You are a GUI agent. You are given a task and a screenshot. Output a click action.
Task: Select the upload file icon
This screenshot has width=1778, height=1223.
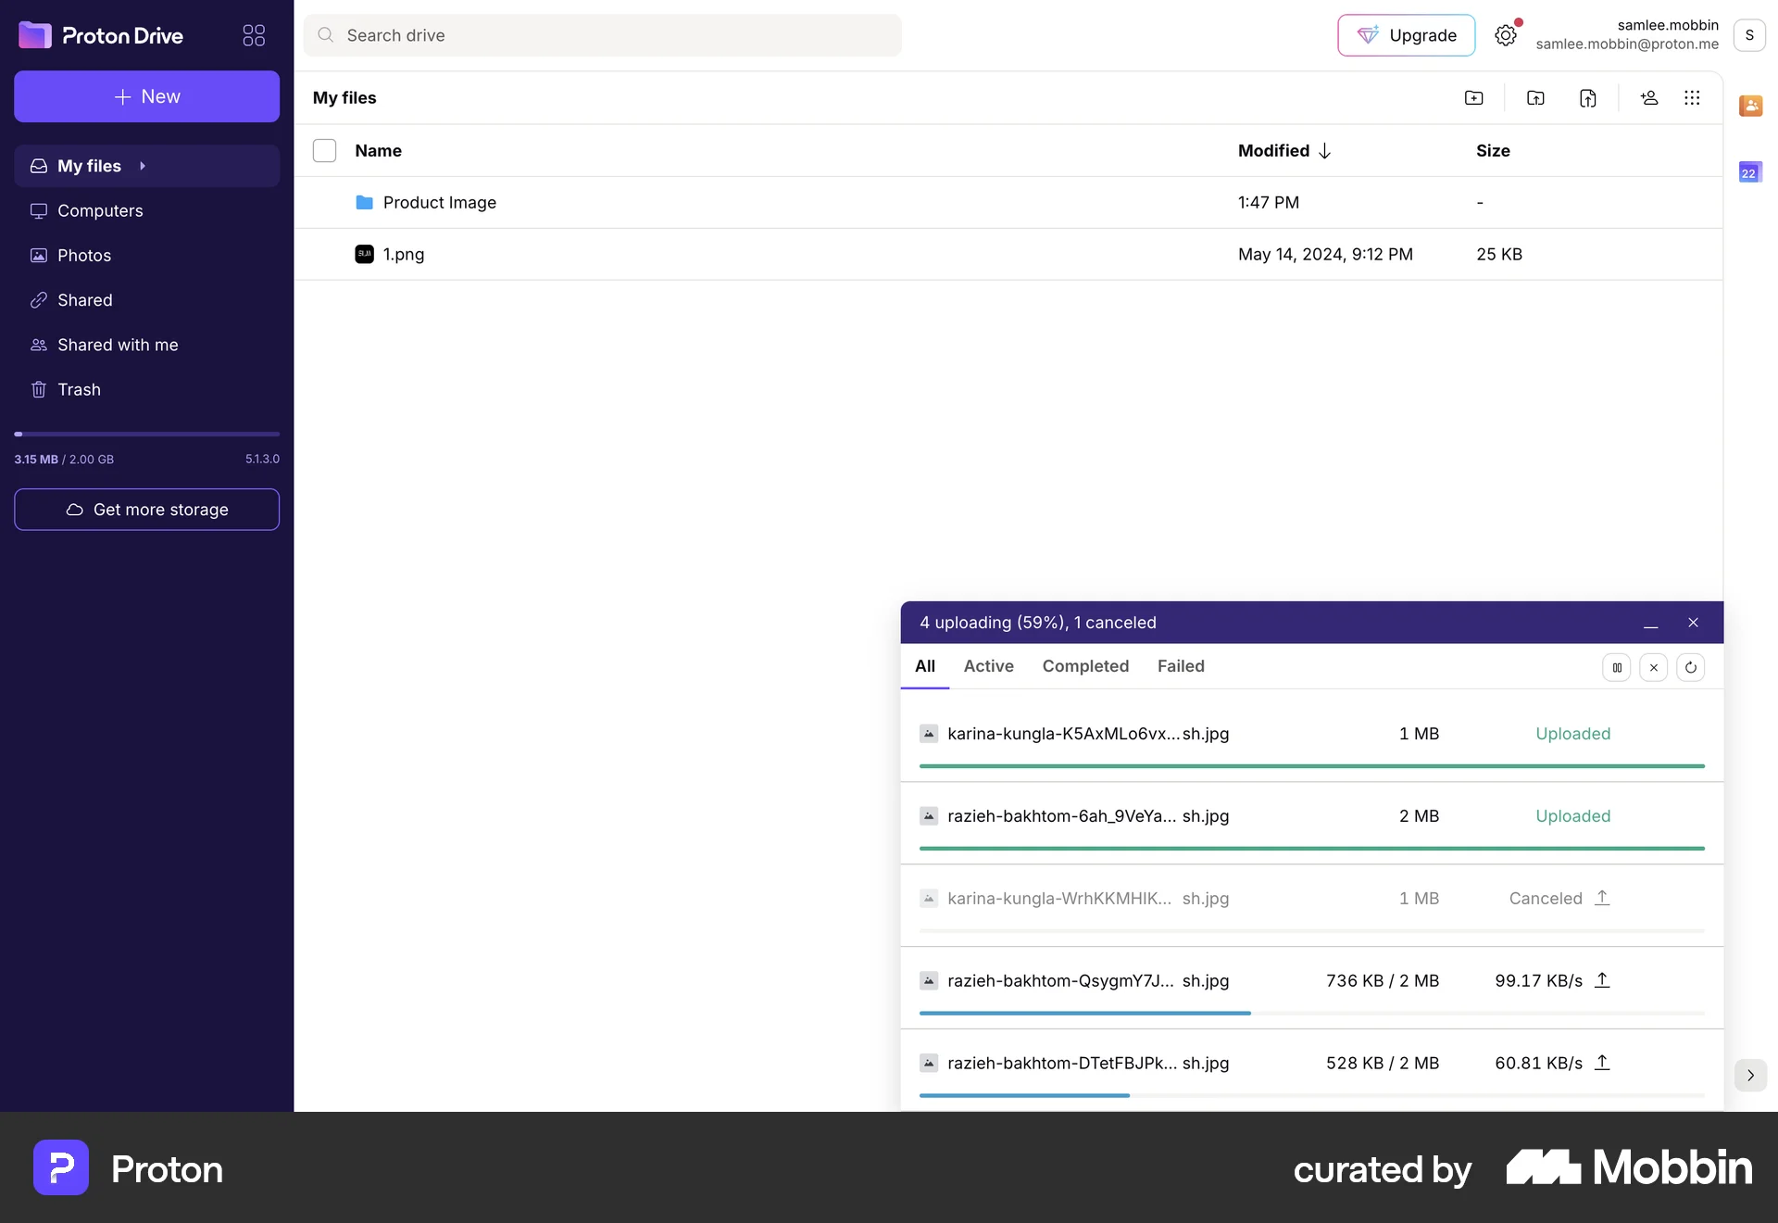coord(1587,98)
